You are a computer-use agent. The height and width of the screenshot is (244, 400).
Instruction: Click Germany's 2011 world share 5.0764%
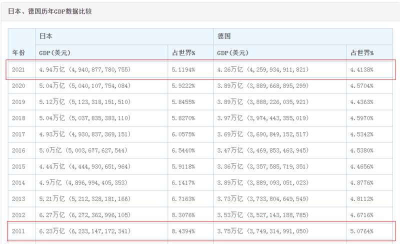361,231
